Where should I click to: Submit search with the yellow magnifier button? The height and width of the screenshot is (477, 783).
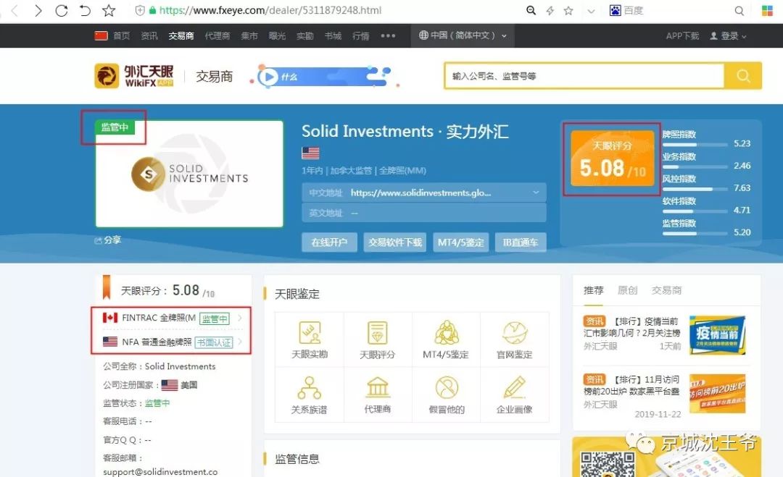743,76
